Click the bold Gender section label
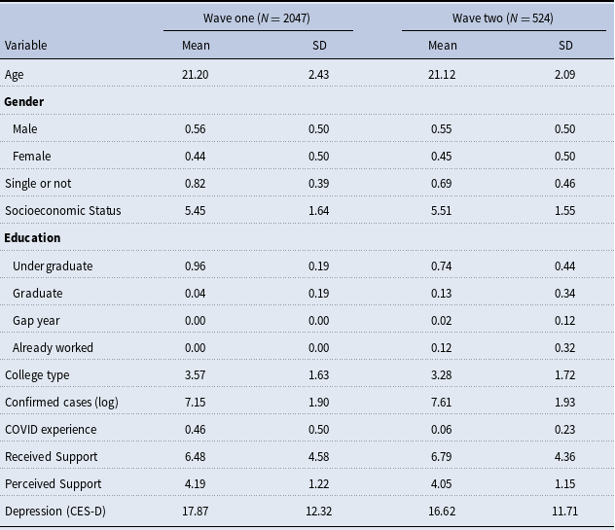The image size is (615, 530). (24, 102)
